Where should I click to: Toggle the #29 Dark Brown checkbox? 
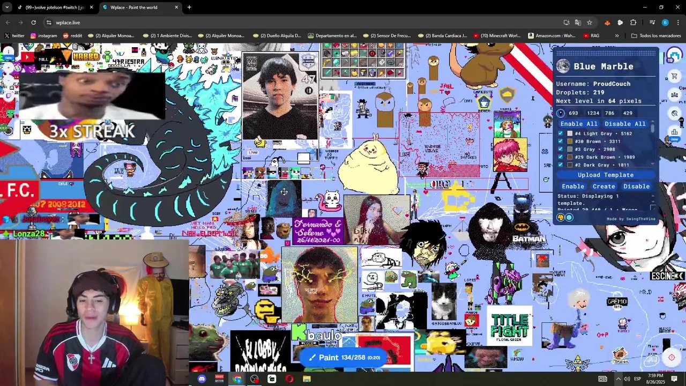(x=561, y=157)
